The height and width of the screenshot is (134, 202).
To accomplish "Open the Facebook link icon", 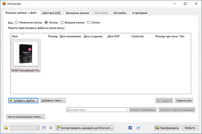I will pos(130,128).
